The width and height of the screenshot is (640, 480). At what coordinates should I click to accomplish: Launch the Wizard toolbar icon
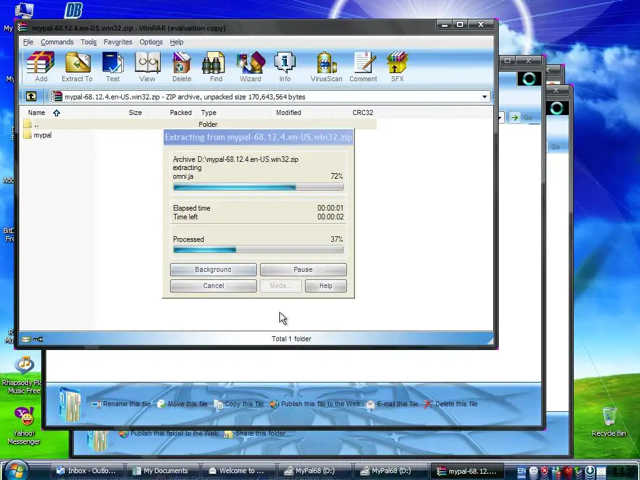[251, 67]
